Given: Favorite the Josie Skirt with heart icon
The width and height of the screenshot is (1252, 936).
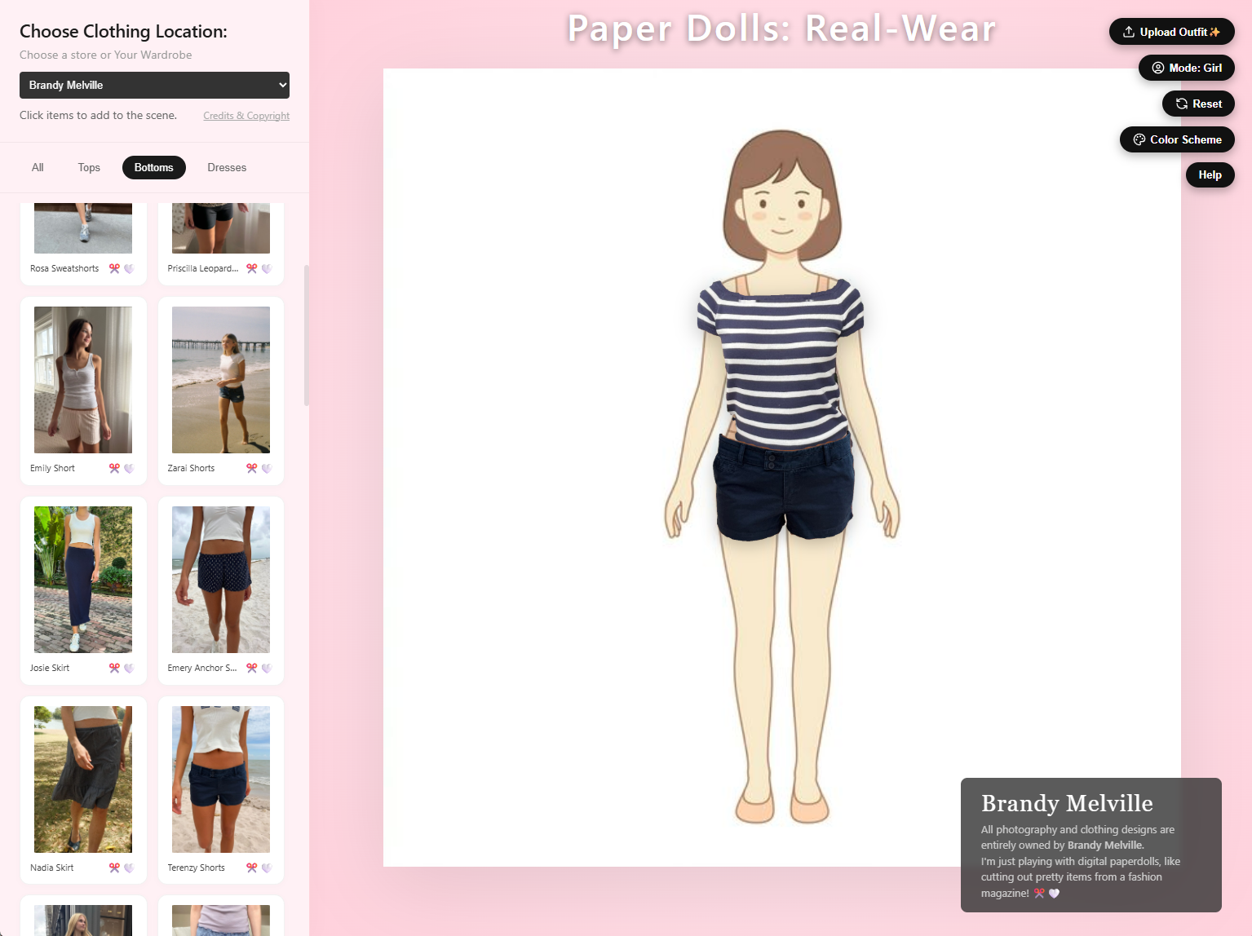Looking at the screenshot, I should [129, 668].
